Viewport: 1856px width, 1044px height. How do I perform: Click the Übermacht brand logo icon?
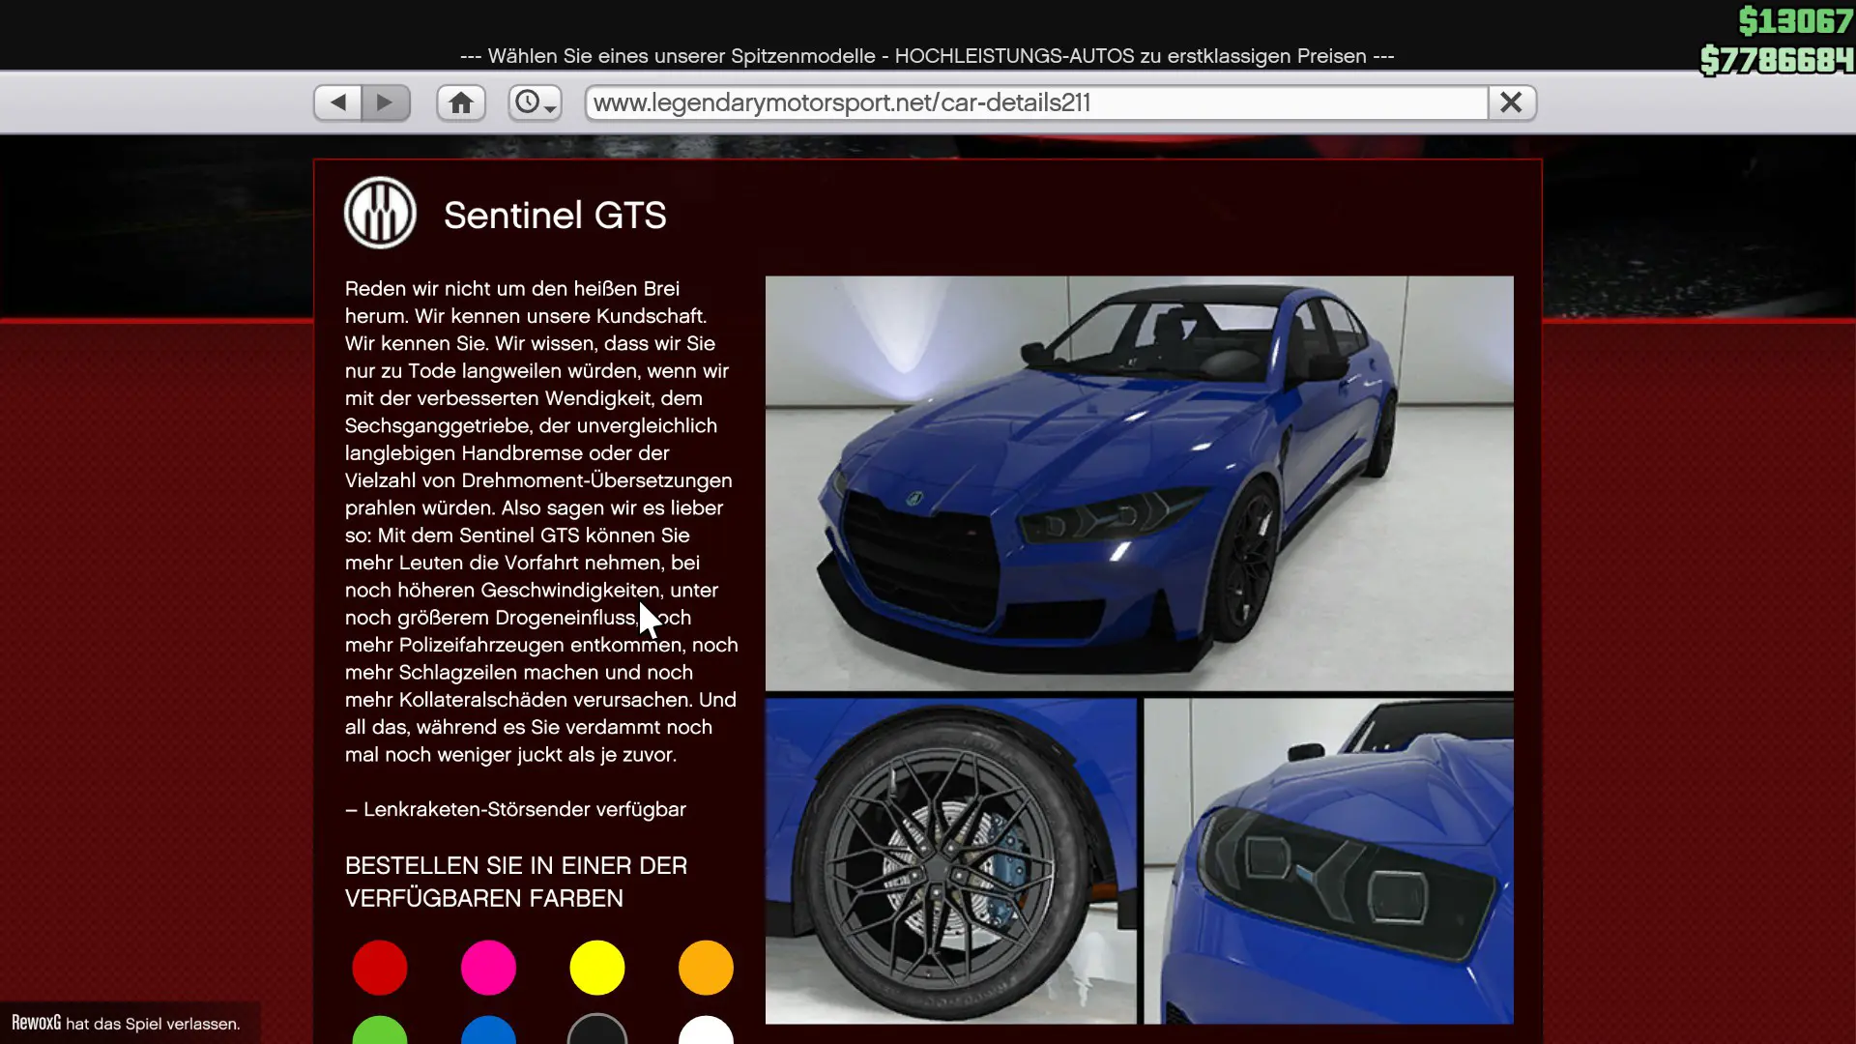click(380, 213)
